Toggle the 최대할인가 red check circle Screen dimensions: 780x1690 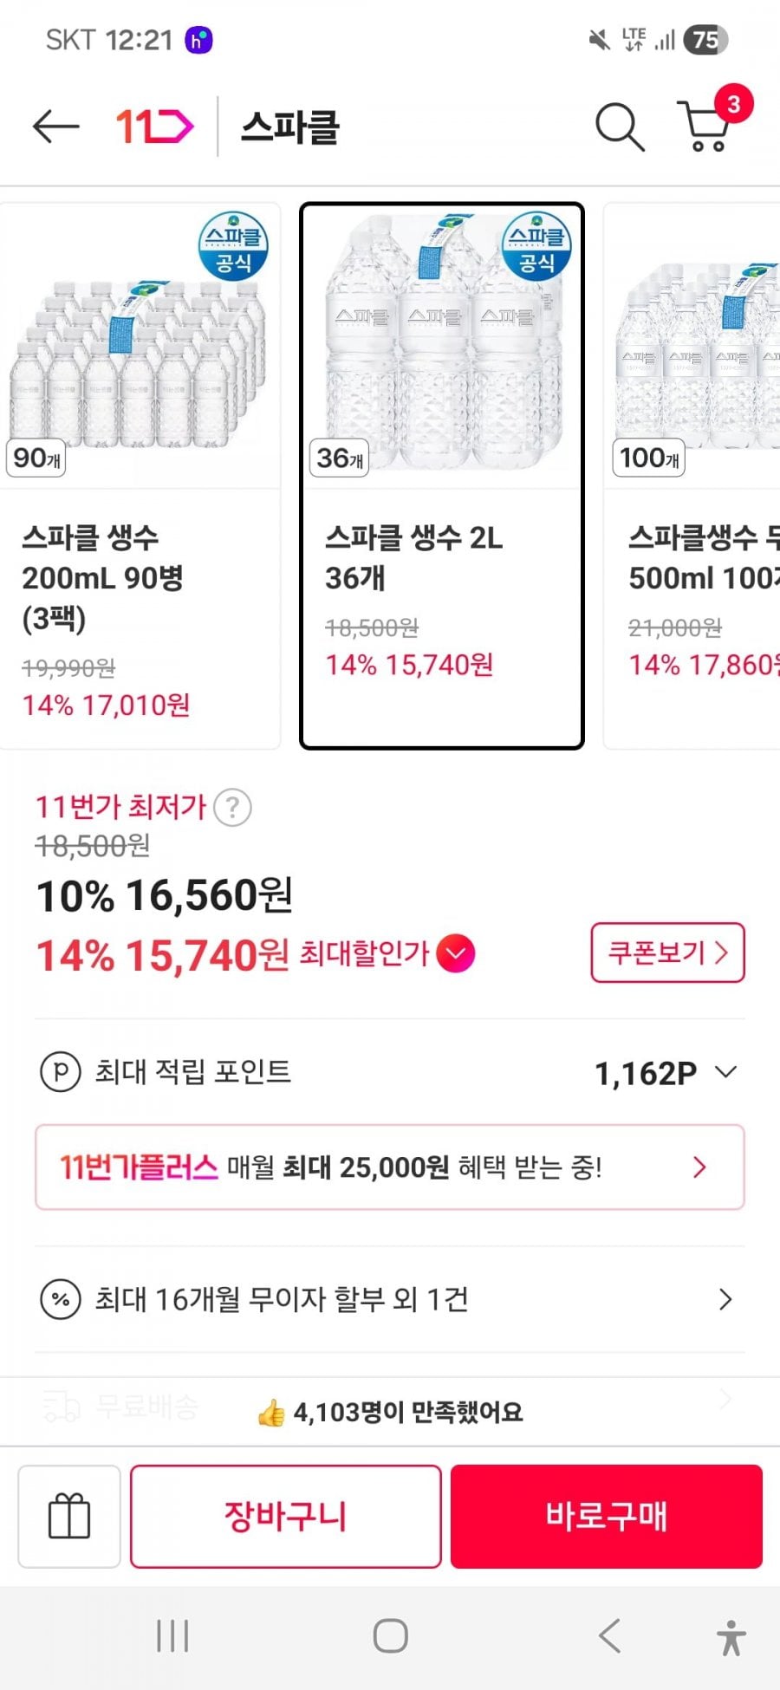[x=456, y=953]
